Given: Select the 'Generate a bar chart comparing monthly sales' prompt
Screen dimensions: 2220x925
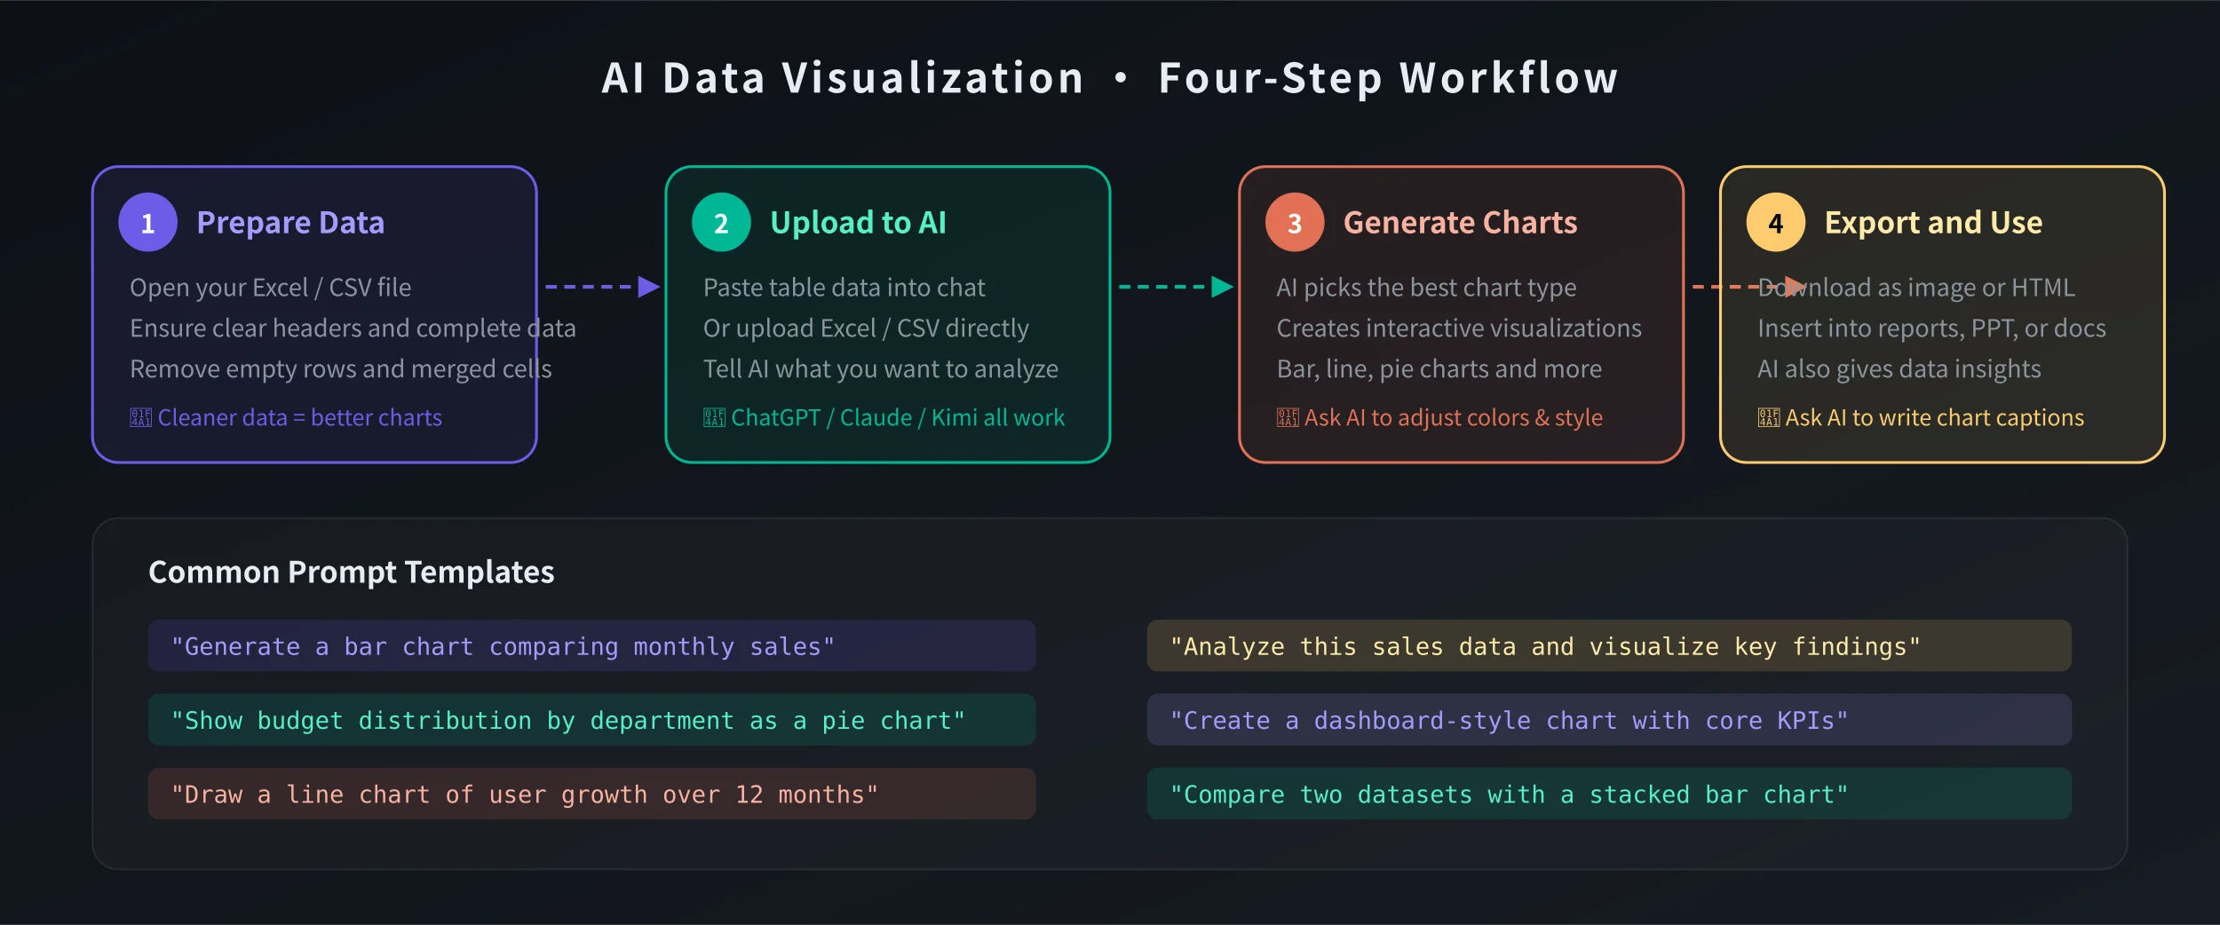Looking at the screenshot, I should click(x=591, y=646).
